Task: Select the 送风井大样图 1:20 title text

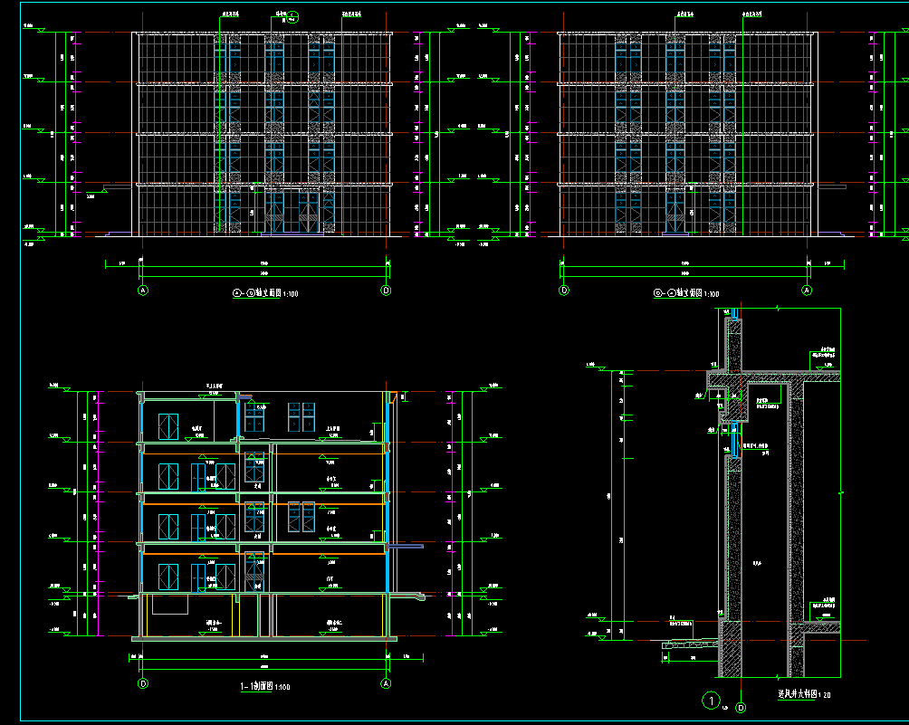Action: click(804, 694)
